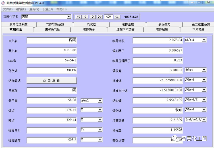Jump to the first record with << button
The height and width of the screenshot is (148, 214).
78,17
